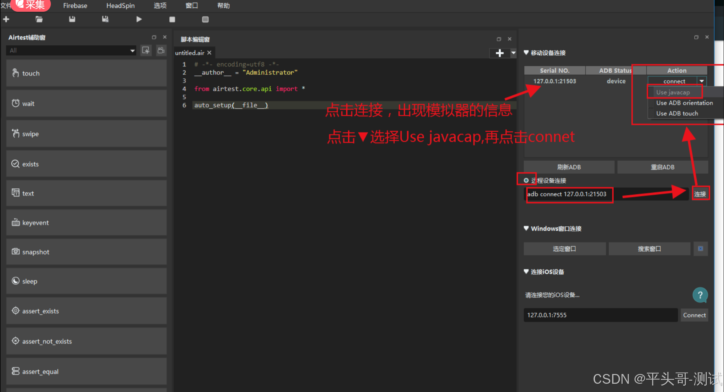The image size is (724, 392).
Task: Click the Action column header
Action: pyautogui.click(x=677, y=70)
